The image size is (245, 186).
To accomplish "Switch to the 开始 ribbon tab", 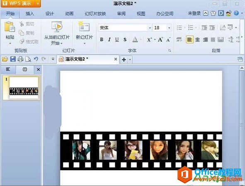I will (10, 14).
